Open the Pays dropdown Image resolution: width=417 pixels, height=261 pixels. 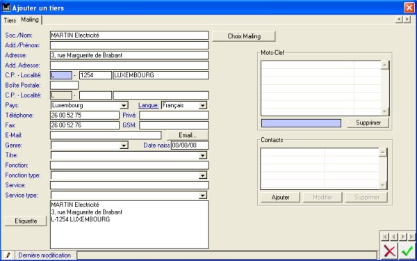(124, 106)
